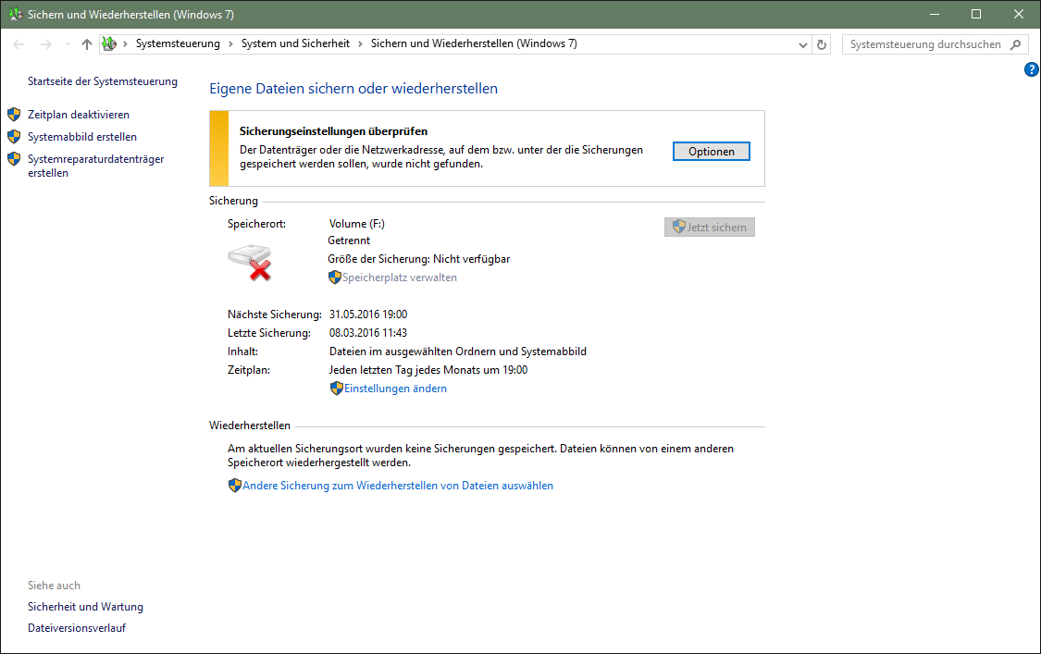Open Dateiversionsverlauf link
Screen dimensions: 1041x654
(x=77, y=628)
